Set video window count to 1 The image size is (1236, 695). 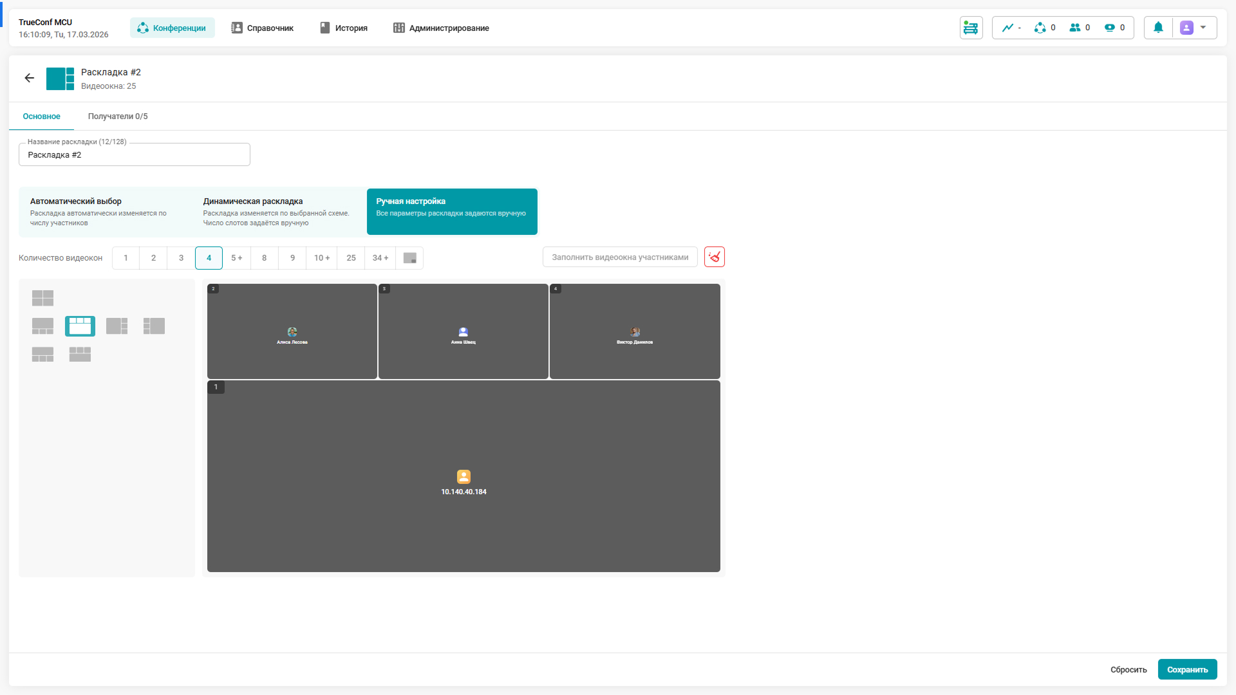pyautogui.click(x=126, y=258)
